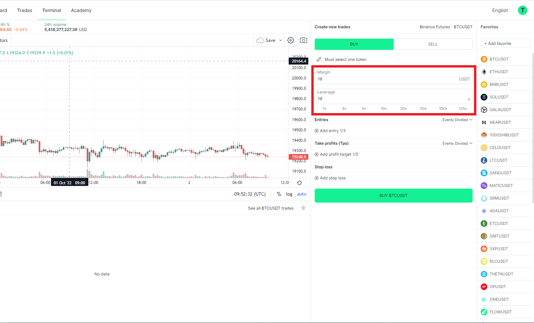Open the Save layout dropdown arrow
The width and height of the screenshot is (534, 323).
tap(281, 40)
